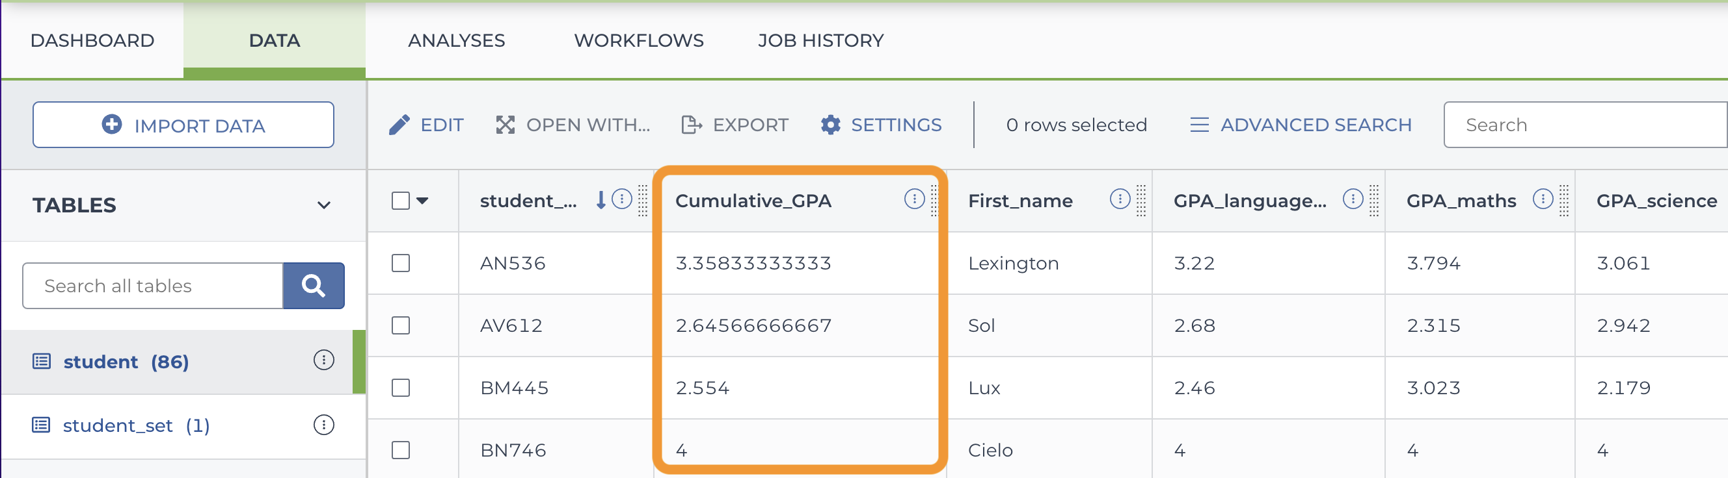Click Open With... button
Image resolution: width=1728 pixels, height=478 pixels.
[x=573, y=125]
